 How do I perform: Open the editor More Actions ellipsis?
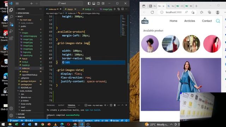tap(126, 9)
